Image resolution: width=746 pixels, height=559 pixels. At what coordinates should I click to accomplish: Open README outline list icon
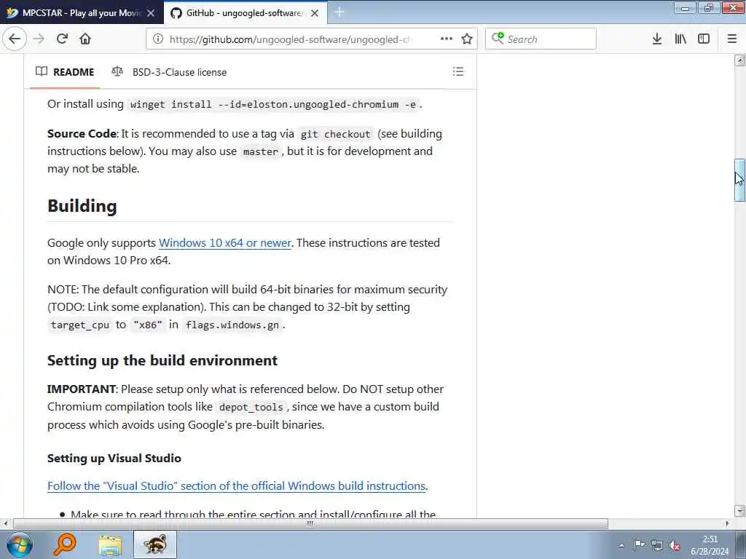coord(458,72)
